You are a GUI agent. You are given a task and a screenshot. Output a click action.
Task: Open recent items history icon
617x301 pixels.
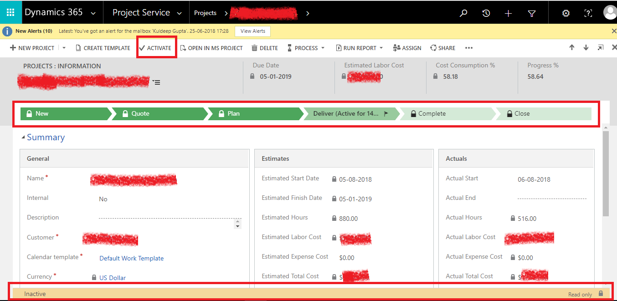[486, 13]
